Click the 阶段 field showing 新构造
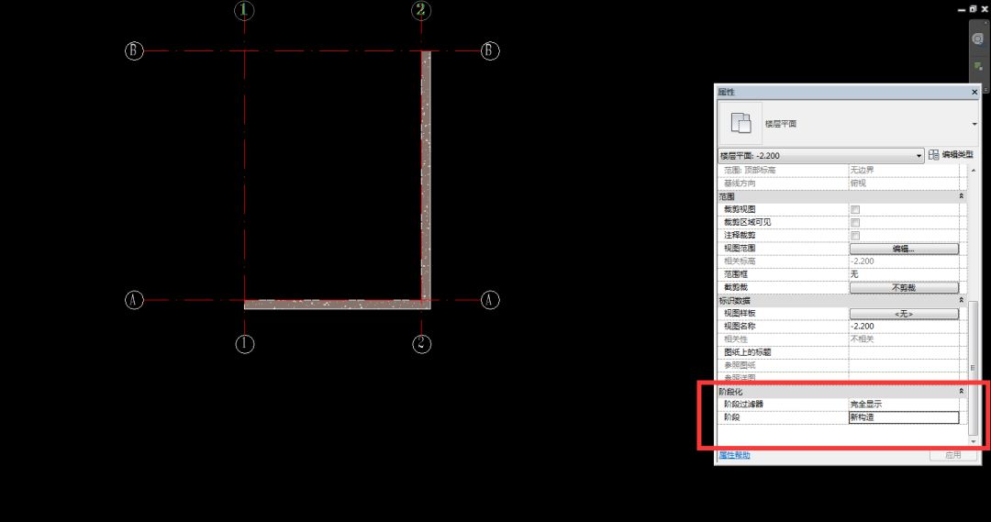991x522 pixels. [x=904, y=417]
